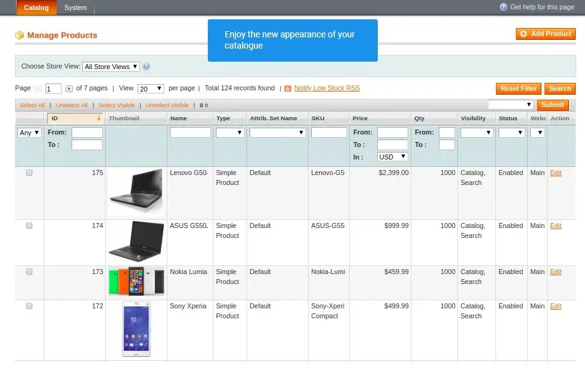Click the Nokia Lumia phones thumbnail
The image size is (585, 375).
pos(136,282)
